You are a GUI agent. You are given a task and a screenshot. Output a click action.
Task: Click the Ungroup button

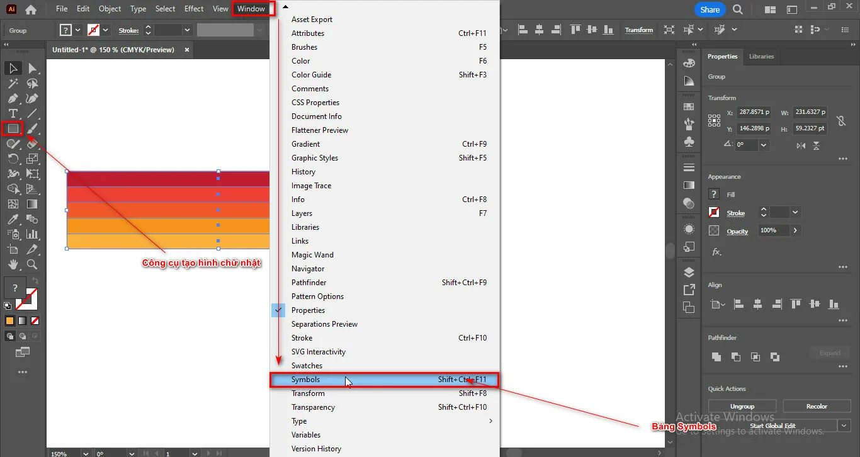[742, 406]
